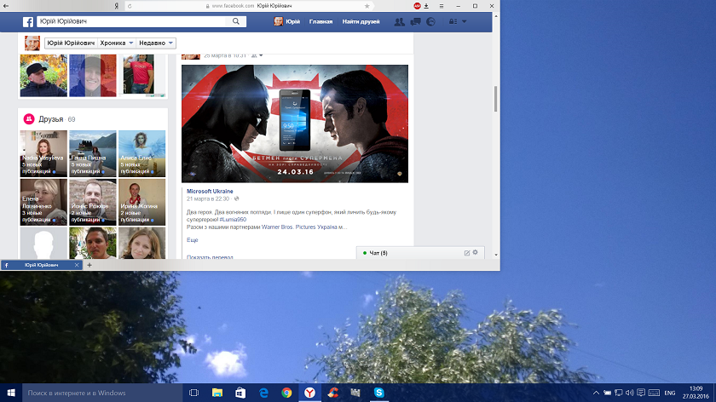Image resolution: width=716 pixels, height=402 pixels.
Task: Open Windows Store from taskbar
Action: coord(240,393)
